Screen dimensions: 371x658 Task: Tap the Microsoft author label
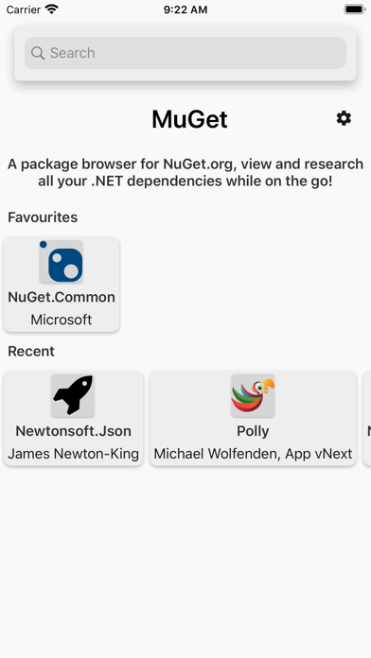tap(62, 320)
